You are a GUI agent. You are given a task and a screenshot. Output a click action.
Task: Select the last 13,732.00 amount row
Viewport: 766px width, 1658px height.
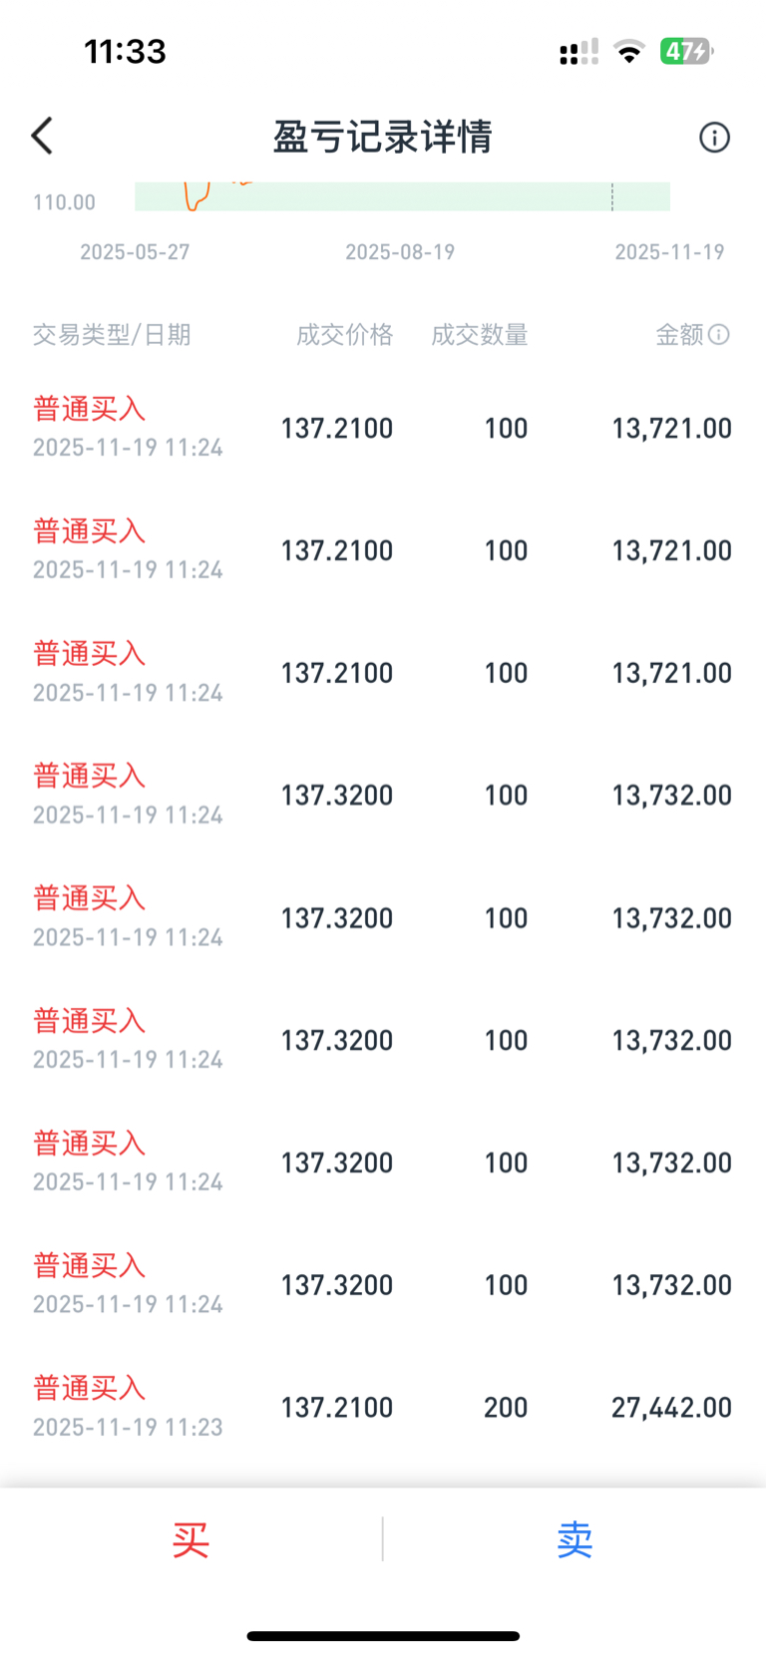(383, 1284)
